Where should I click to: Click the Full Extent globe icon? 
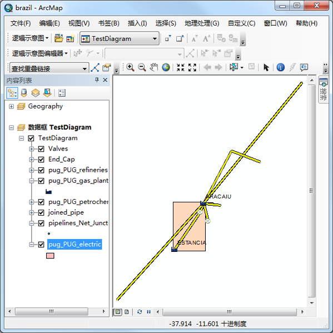coord(166,67)
